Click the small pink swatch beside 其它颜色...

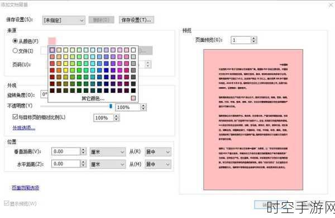(x=133, y=98)
